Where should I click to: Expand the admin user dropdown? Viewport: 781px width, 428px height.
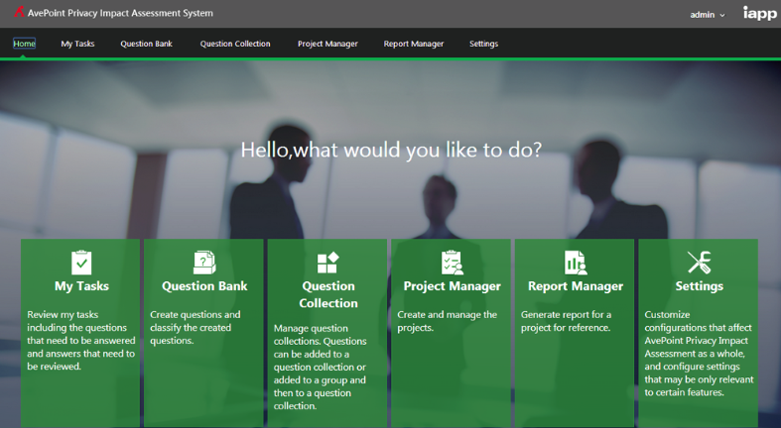pyautogui.click(x=708, y=15)
